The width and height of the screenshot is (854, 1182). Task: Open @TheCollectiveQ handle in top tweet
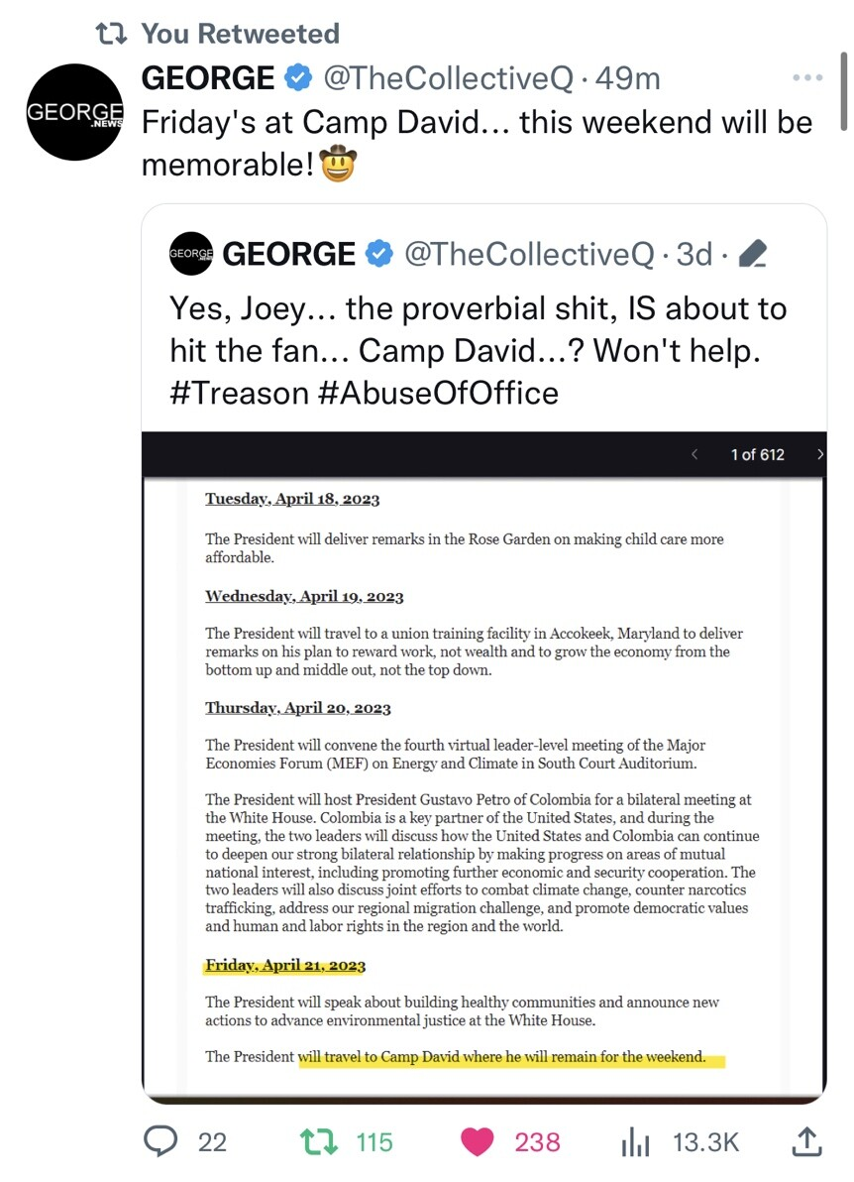coord(448,77)
